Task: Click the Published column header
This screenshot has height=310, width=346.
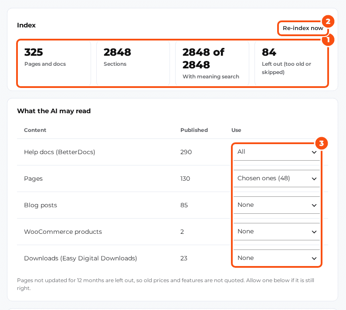Action: pos(194,130)
